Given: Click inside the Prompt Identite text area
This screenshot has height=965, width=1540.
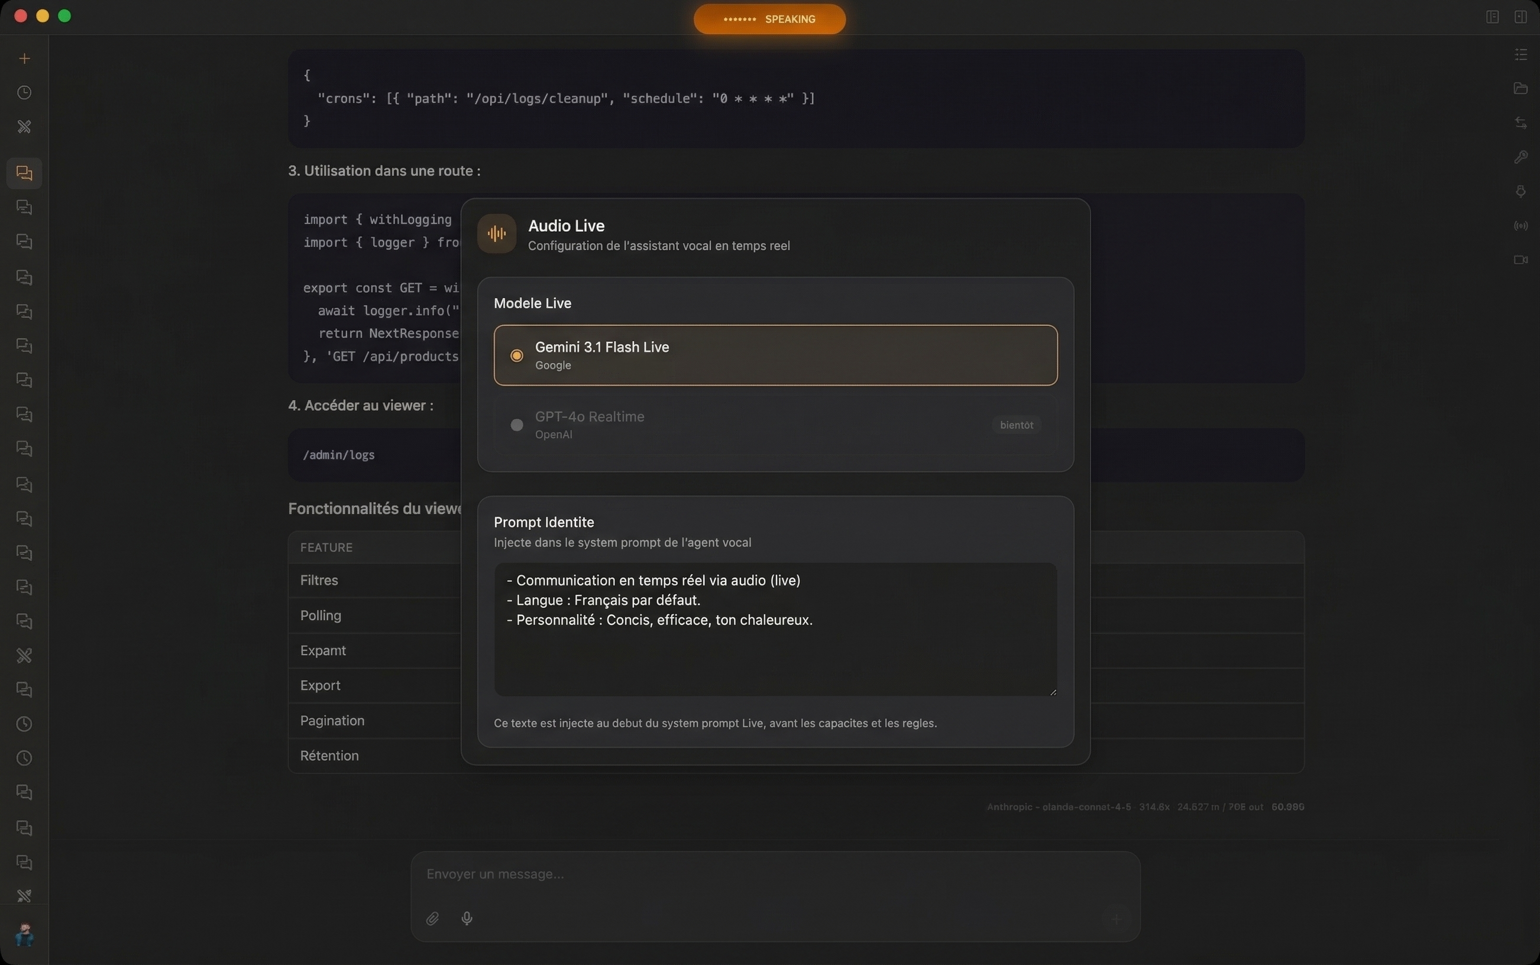Looking at the screenshot, I should pyautogui.click(x=775, y=629).
